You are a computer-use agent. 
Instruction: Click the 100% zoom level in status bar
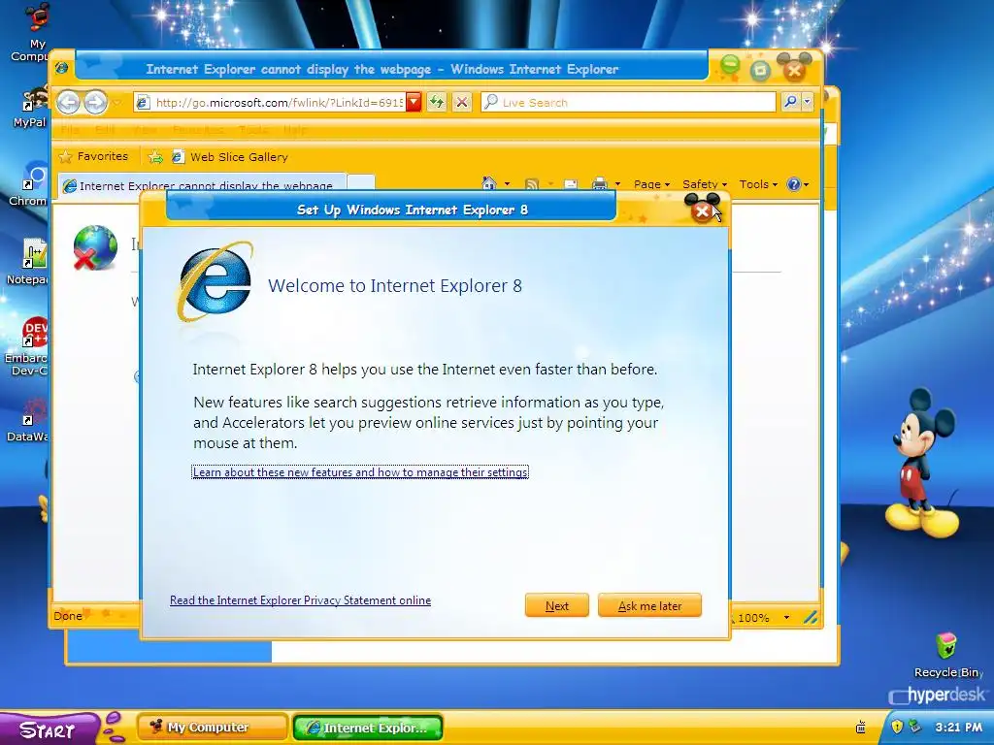tap(753, 618)
